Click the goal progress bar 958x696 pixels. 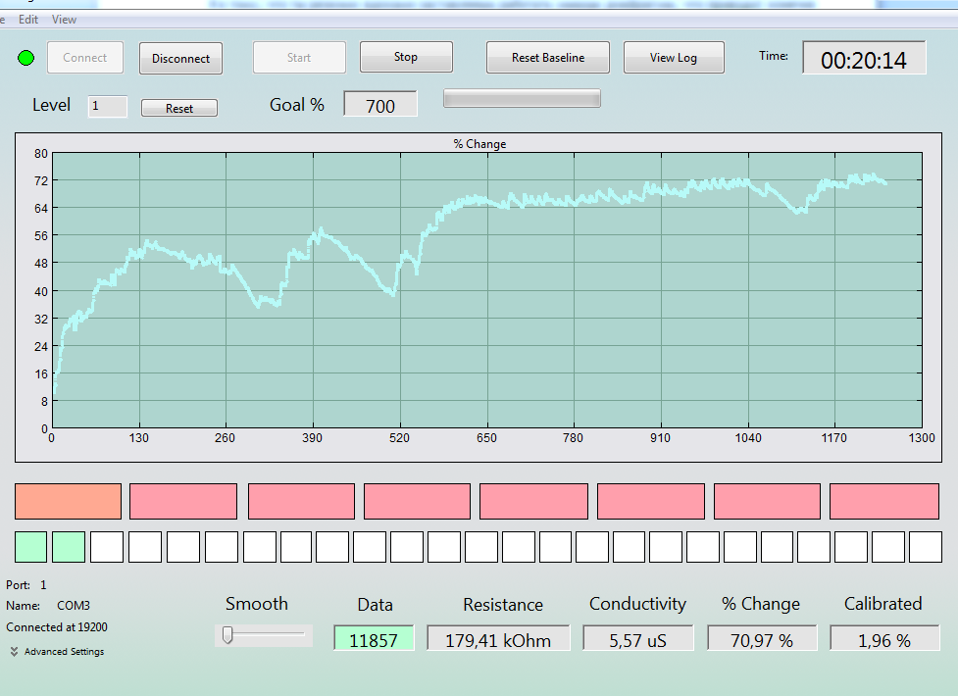coord(522,98)
